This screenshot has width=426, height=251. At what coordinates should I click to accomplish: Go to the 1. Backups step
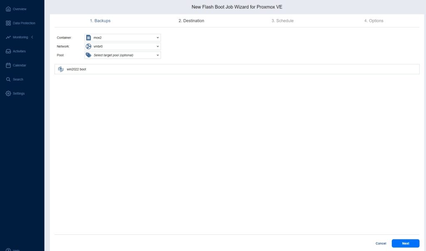click(x=100, y=21)
